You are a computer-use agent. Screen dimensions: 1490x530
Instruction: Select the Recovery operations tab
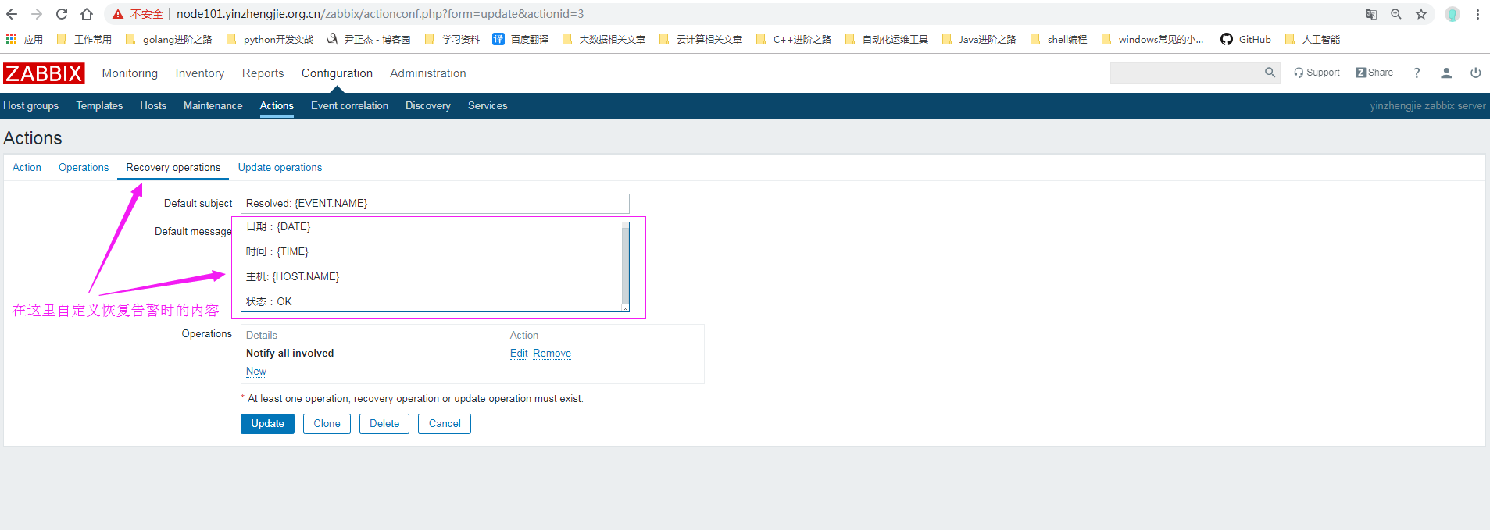point(173,168)
